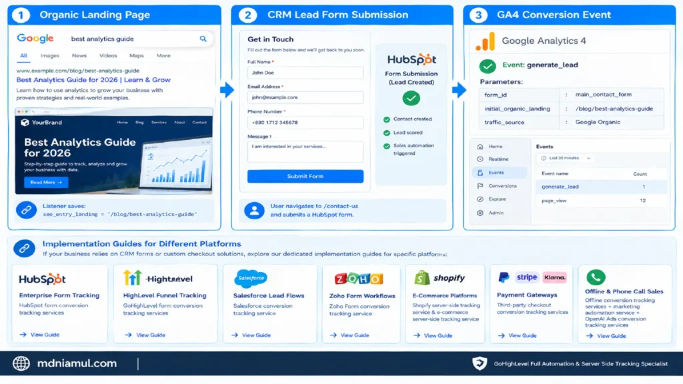Image resolution: width=683 pixels, height=384 pixels.
Task: Click the check icon by Sales automation triggered
Action: pyautogui.click(x=386, y=146)
